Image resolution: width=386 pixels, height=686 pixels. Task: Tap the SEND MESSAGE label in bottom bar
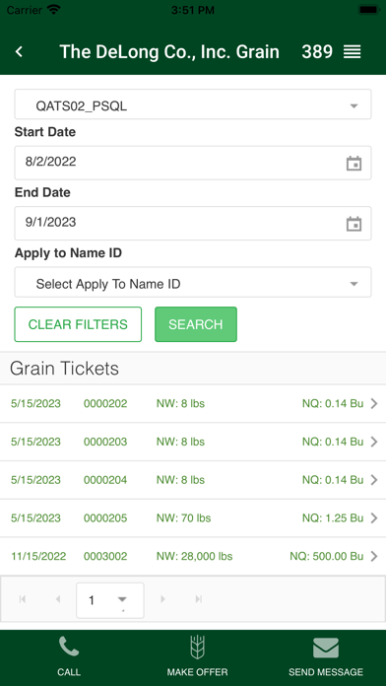point(326,672)
